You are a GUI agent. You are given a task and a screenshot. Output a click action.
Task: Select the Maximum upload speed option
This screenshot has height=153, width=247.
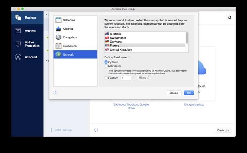106,66
